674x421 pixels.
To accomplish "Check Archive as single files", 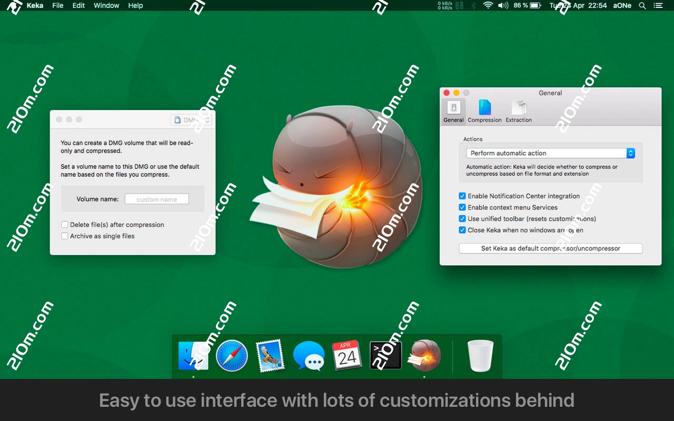I will (x=65, y=236).
